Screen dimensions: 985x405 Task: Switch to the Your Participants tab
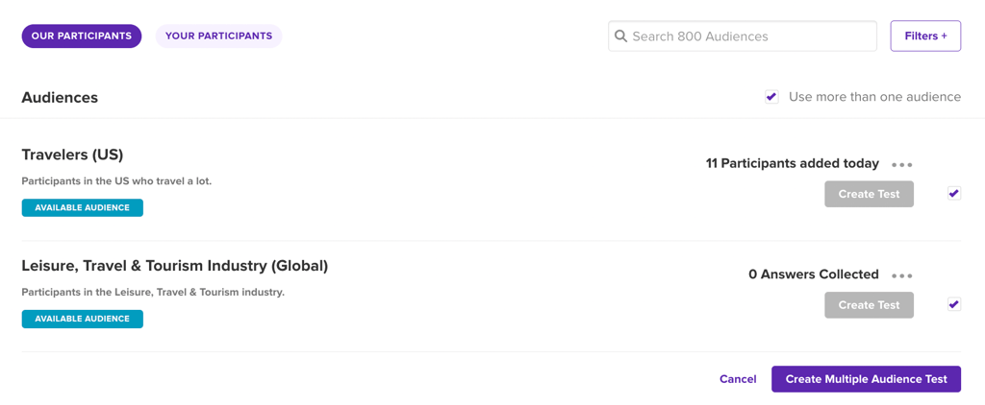(218, 36)
